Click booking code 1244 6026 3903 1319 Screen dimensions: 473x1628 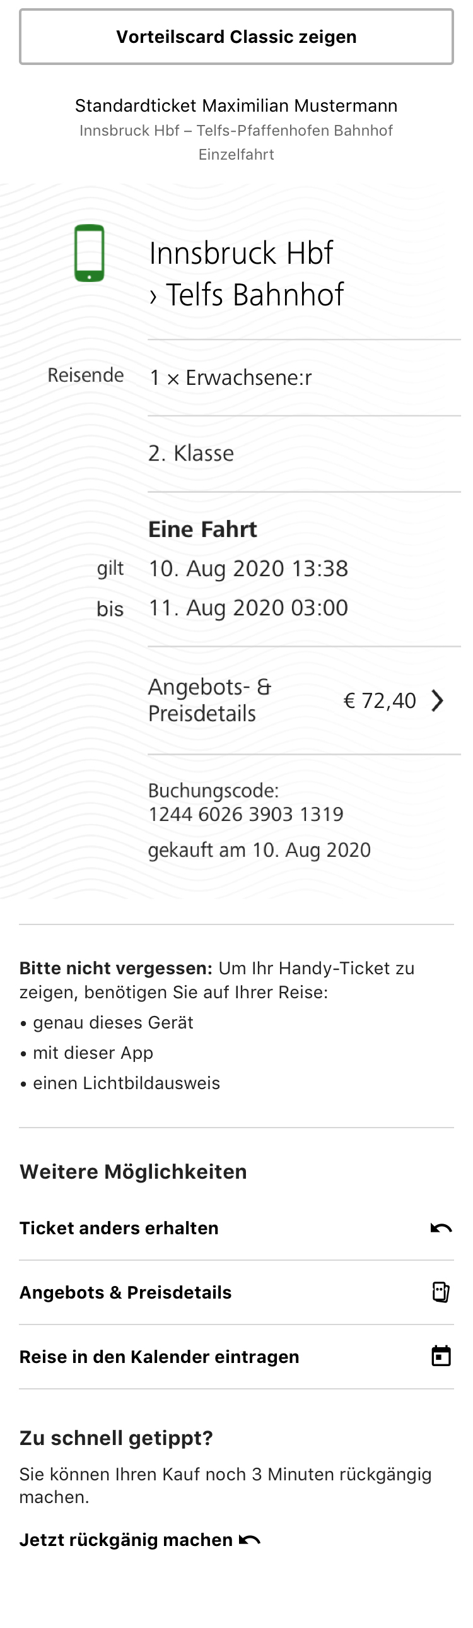pos(246,814)
